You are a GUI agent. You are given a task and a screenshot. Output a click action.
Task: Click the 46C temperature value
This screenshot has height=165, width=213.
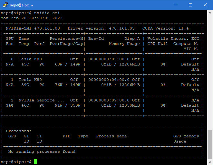[25, 105]
